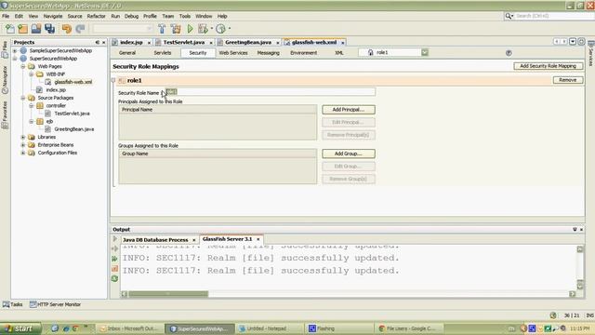
Task: Click Add Security Role Mapping button
Action: pyautogui.click(x=548, y=66)
